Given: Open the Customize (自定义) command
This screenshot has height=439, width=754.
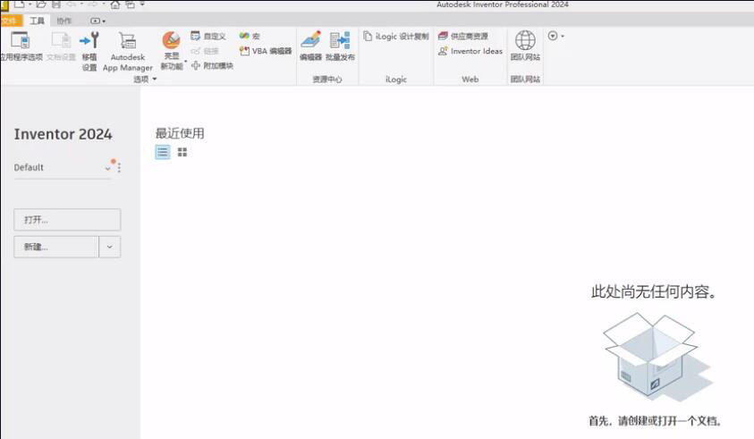Looking at the screenshot, I should (x=208, y=36).
